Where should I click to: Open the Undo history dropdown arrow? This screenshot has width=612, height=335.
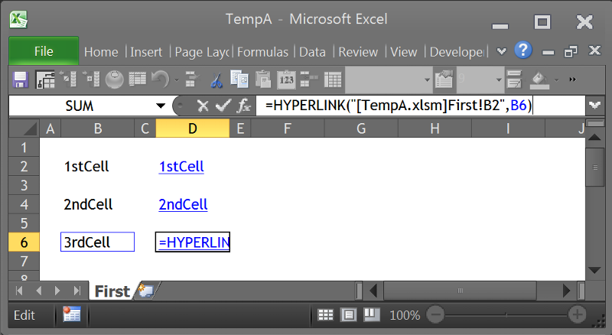(x=177, y=80)
